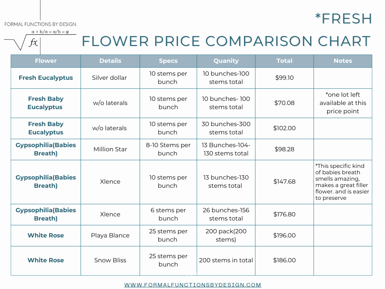The image size is (385, 289).
Task: Select the Quanity column header
Action: coord(226,61)
